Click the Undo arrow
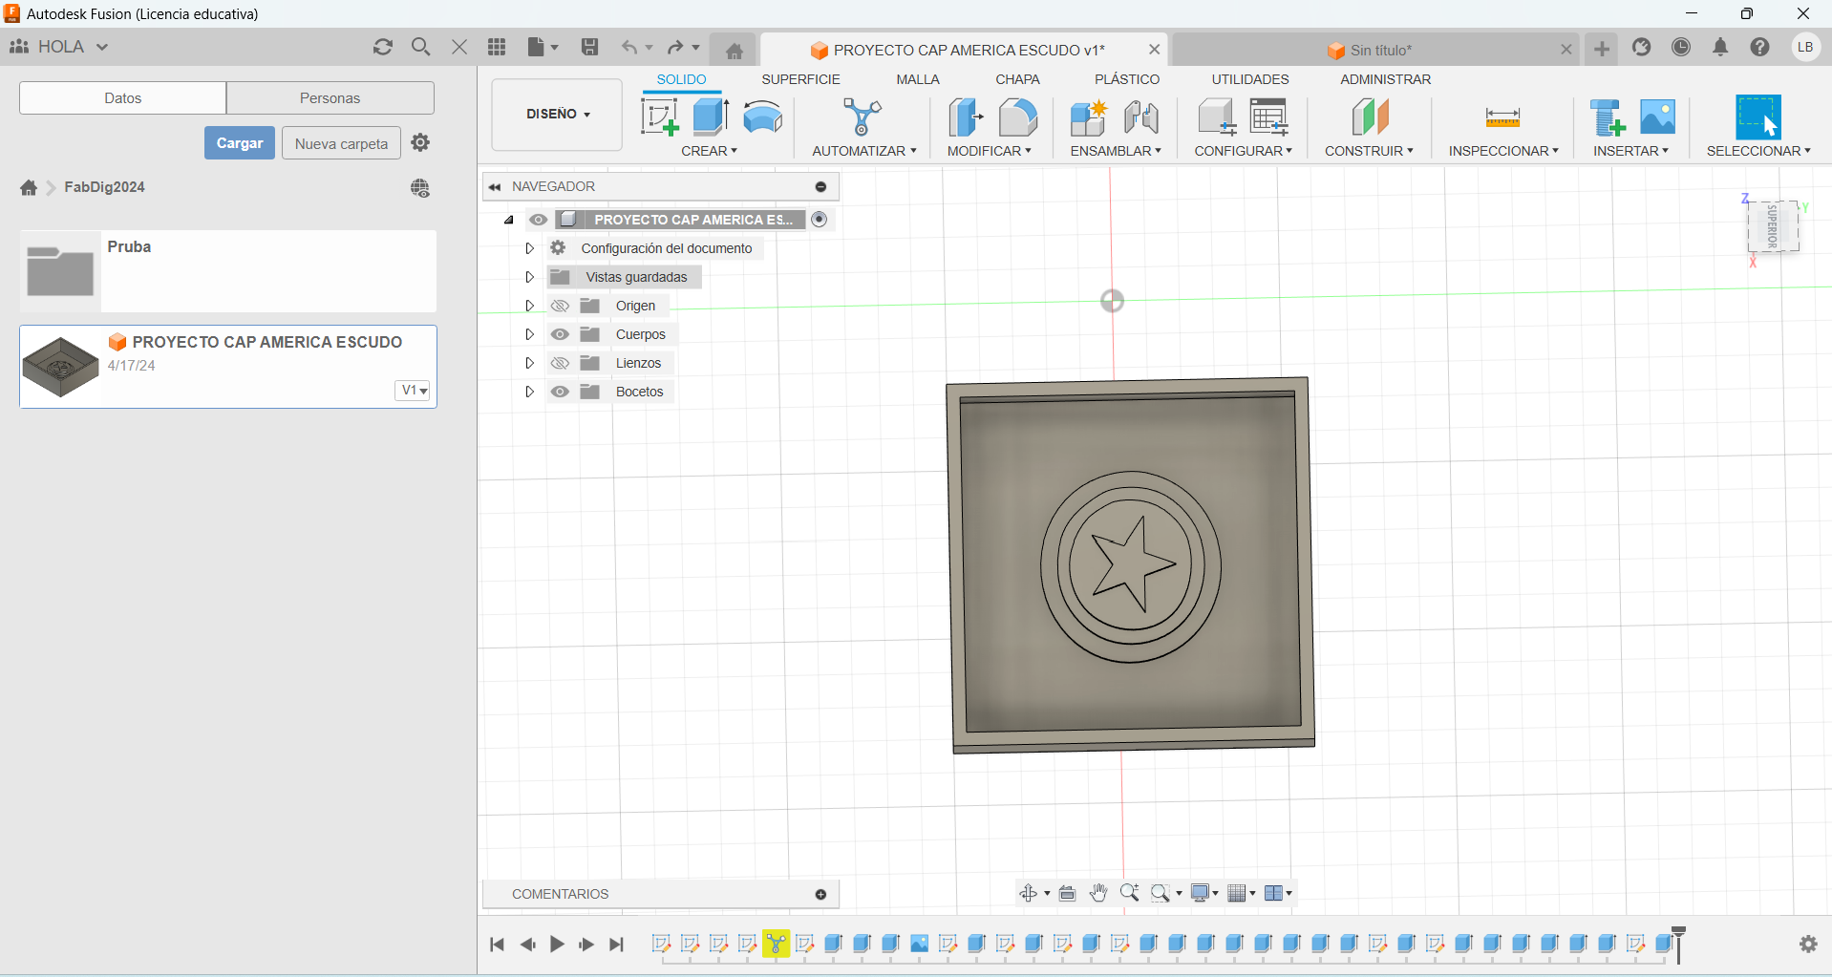Viewport: 1832px width, 977px height. (629, 47)
